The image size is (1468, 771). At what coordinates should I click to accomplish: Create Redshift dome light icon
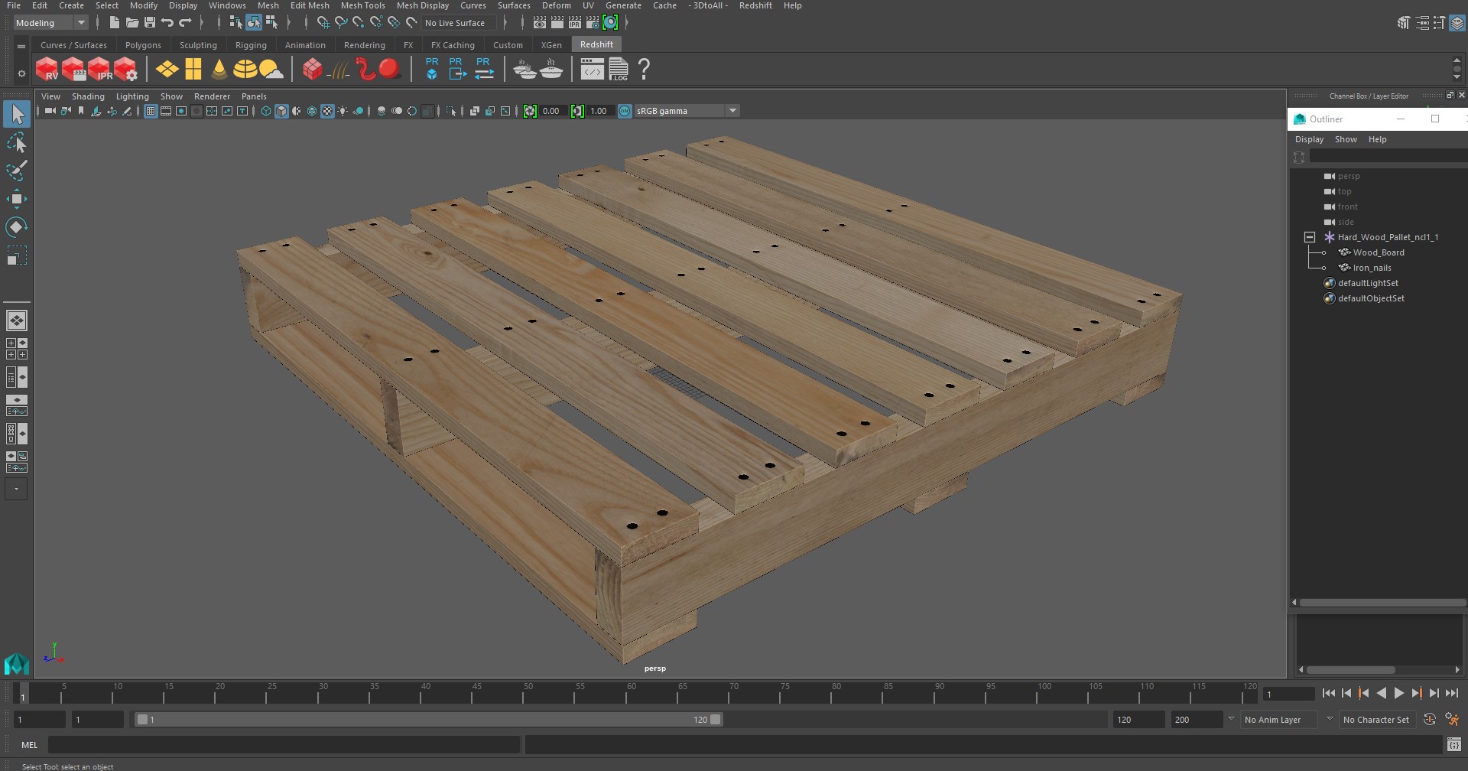pos(245,70)
